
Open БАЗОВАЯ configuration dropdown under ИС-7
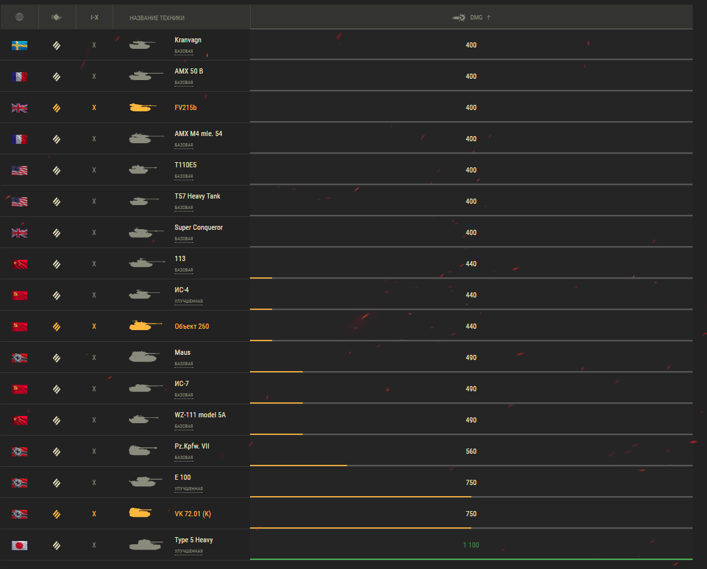point(184,395)
